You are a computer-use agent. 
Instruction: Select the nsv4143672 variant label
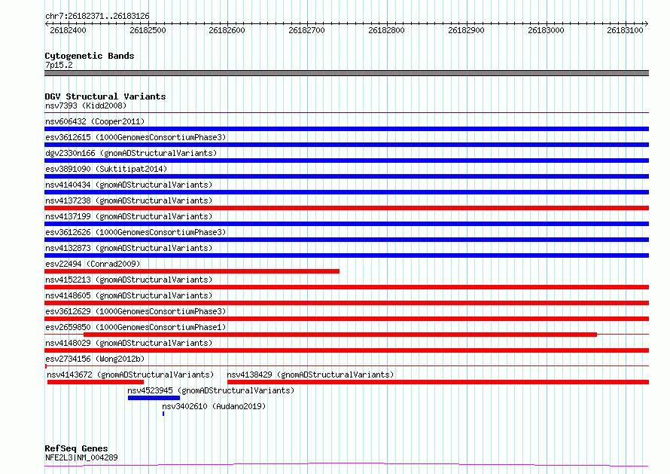(130, 375)
